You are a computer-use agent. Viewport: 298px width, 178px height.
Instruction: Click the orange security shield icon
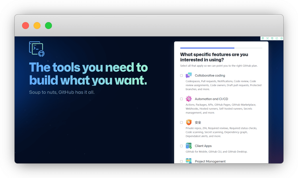188,122
